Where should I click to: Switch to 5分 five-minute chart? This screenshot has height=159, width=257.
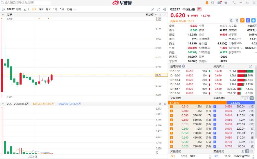click(x=62, y=9)
